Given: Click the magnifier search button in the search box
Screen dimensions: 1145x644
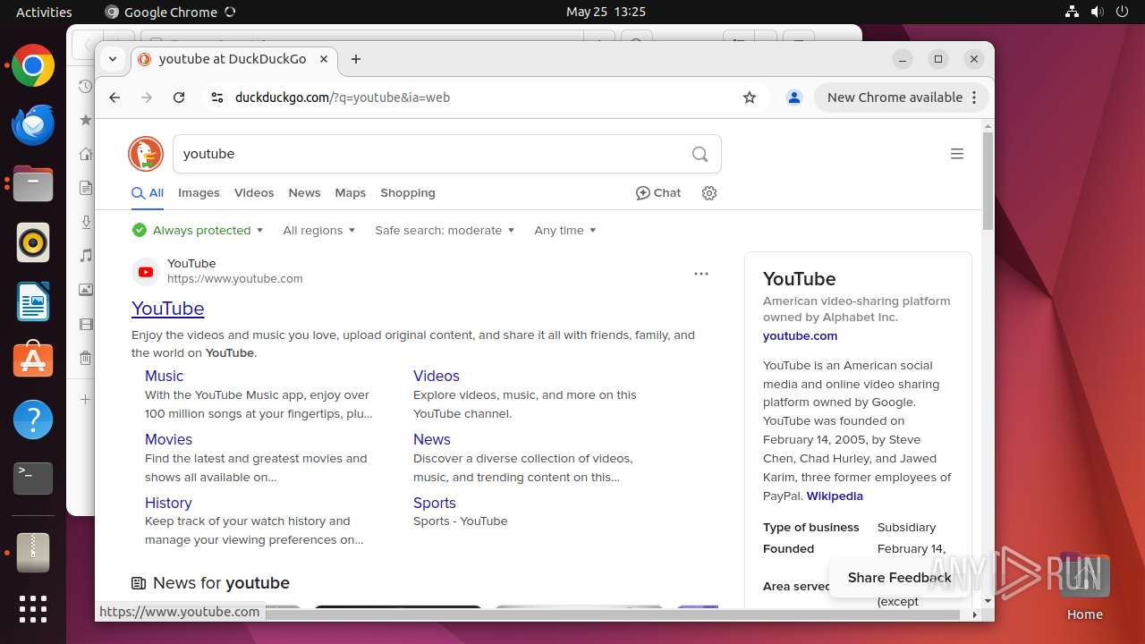Looking at the screenshot, I should [x=700, y=154].
